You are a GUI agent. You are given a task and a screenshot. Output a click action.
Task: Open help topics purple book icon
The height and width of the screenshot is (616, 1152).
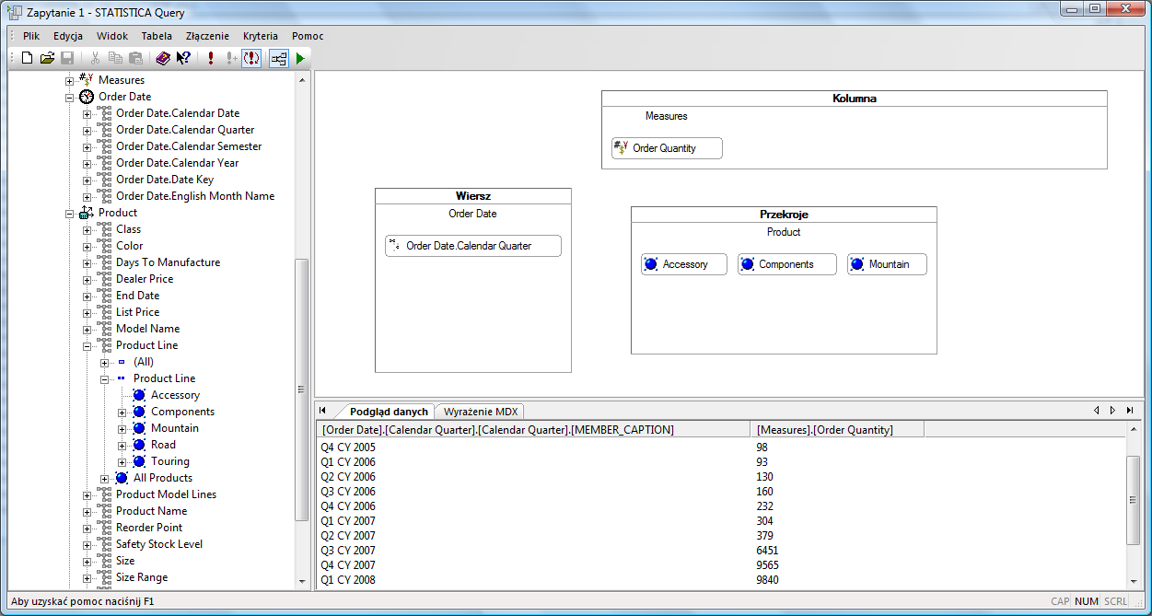[163, 58]
